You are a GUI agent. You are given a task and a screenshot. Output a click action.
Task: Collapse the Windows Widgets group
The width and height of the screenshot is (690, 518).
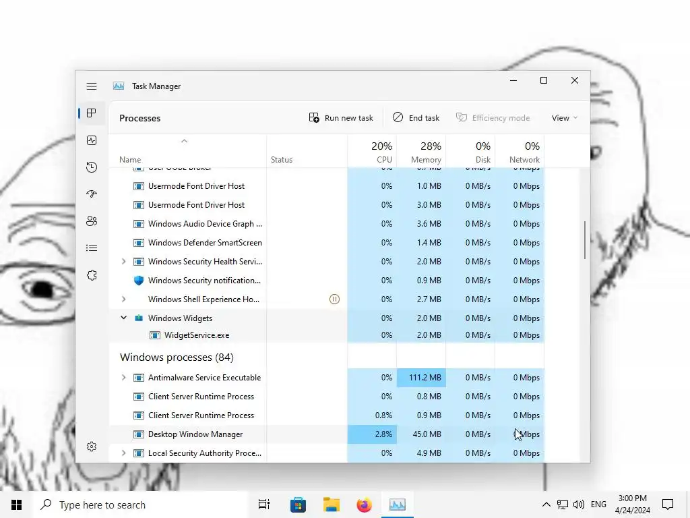[x=124, y=318]
